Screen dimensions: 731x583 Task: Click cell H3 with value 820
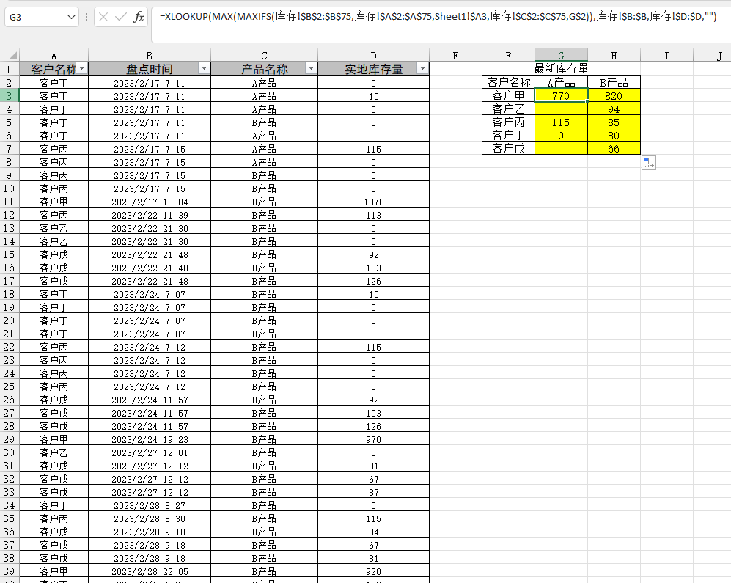point(614,95)
